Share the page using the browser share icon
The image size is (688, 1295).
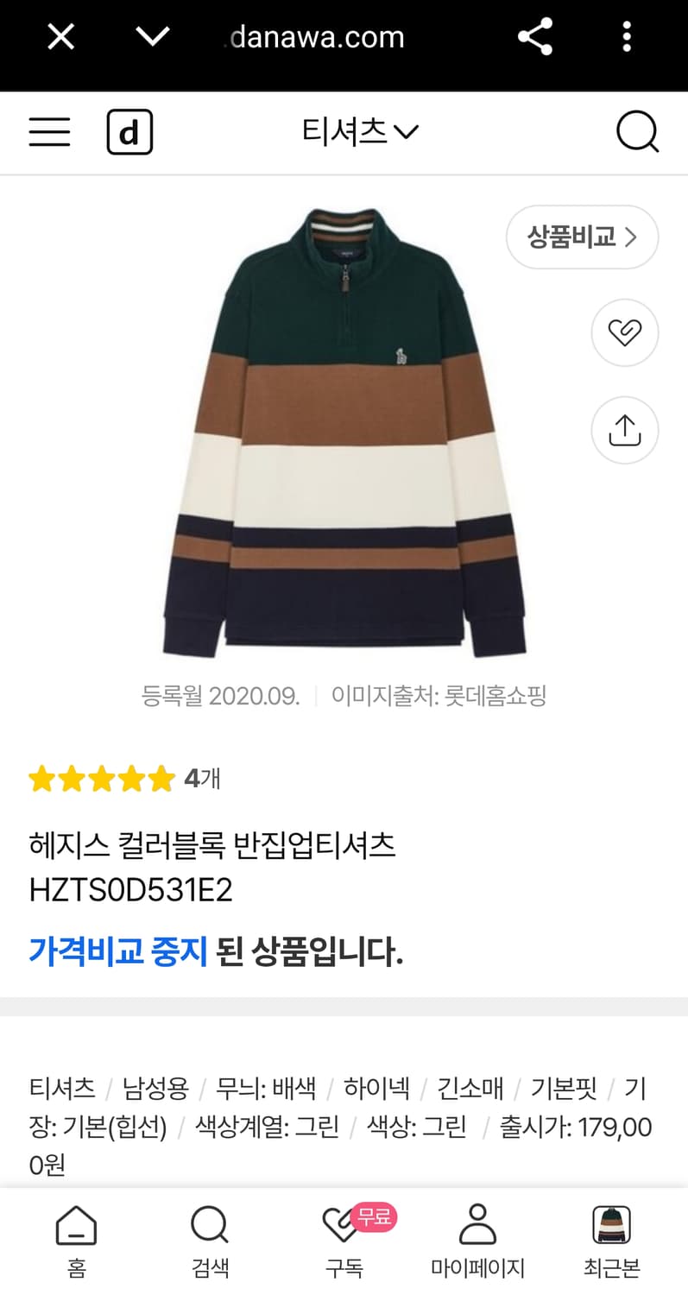pyautogui.click(x=535, y=36)
